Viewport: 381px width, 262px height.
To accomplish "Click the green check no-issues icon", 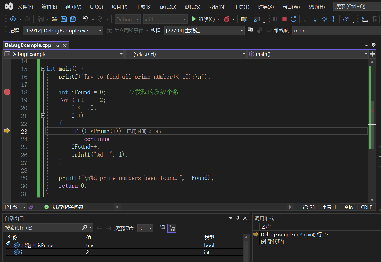I will tap(46, 207).
